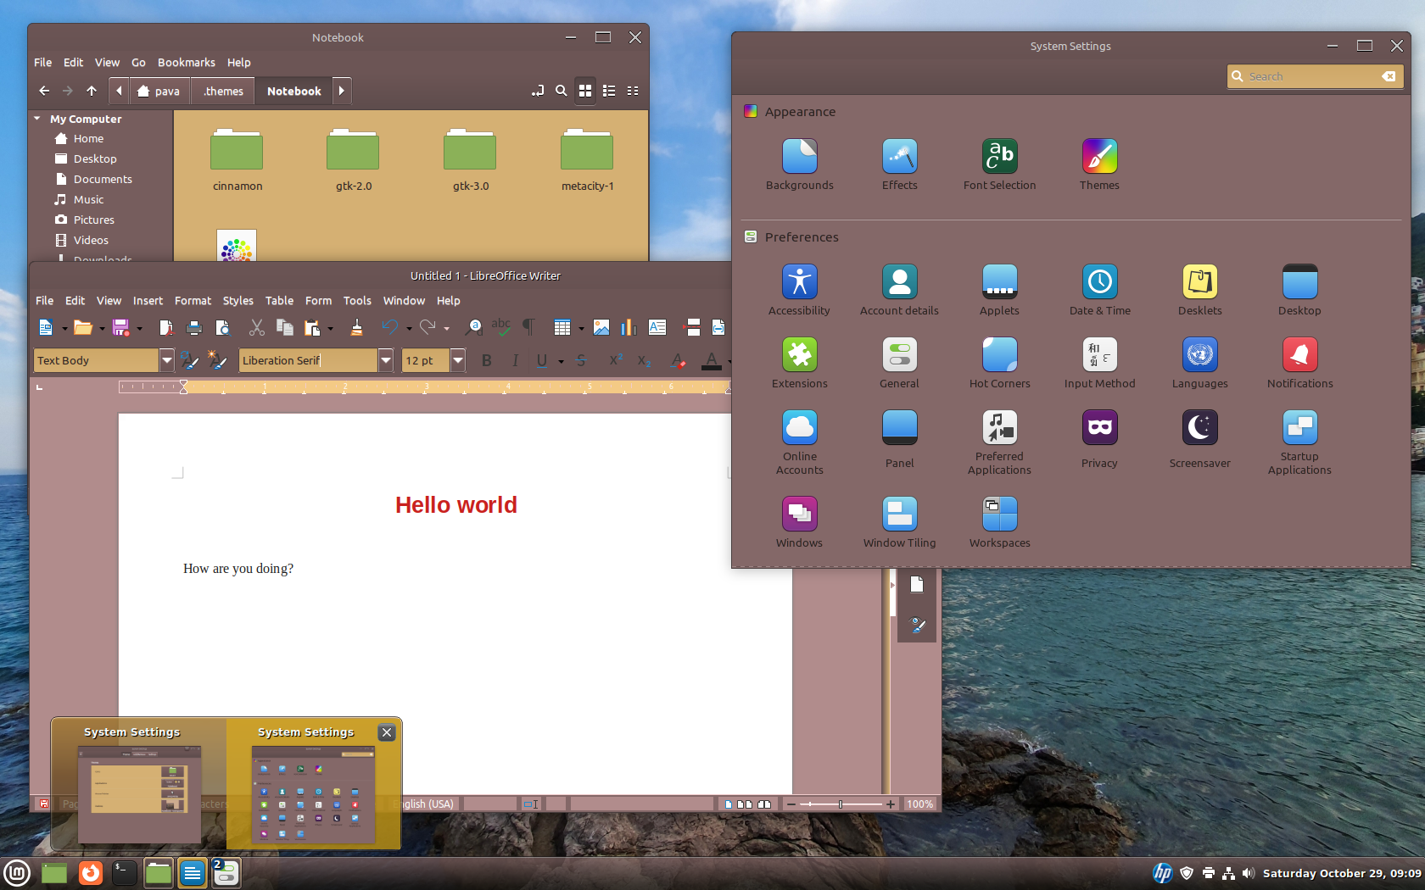The height and width of the screenshot is (890, 1425).
Task: Select Documents in Notebook sidebar
Action: [103, 179]
